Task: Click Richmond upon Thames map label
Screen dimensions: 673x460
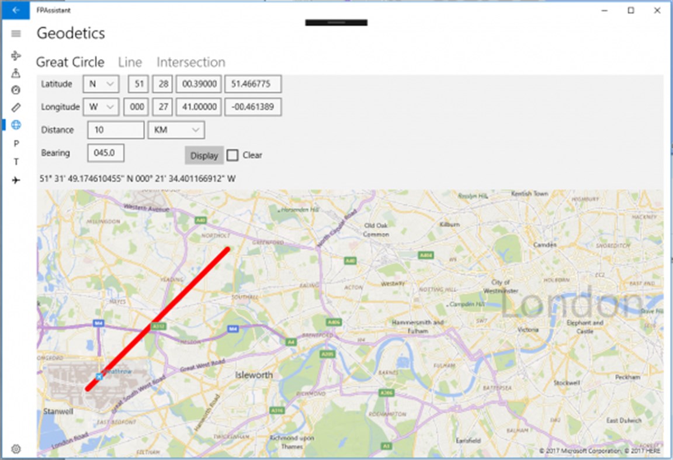Action: (292, 442)
